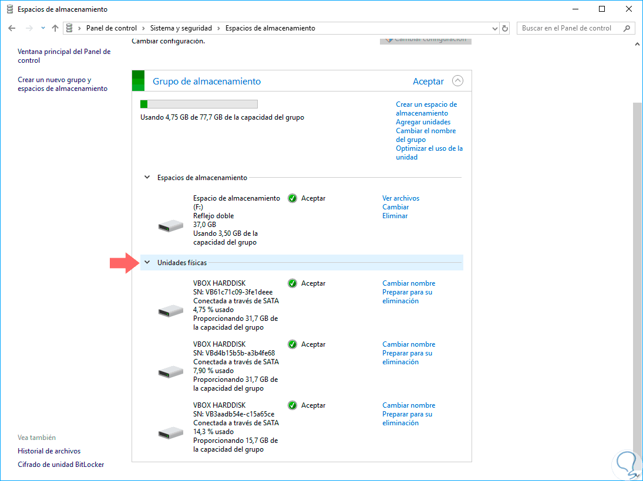This screenshot has width=643, height=481.
Task: Click Aceptar status in group header
Action: point(428,81)
